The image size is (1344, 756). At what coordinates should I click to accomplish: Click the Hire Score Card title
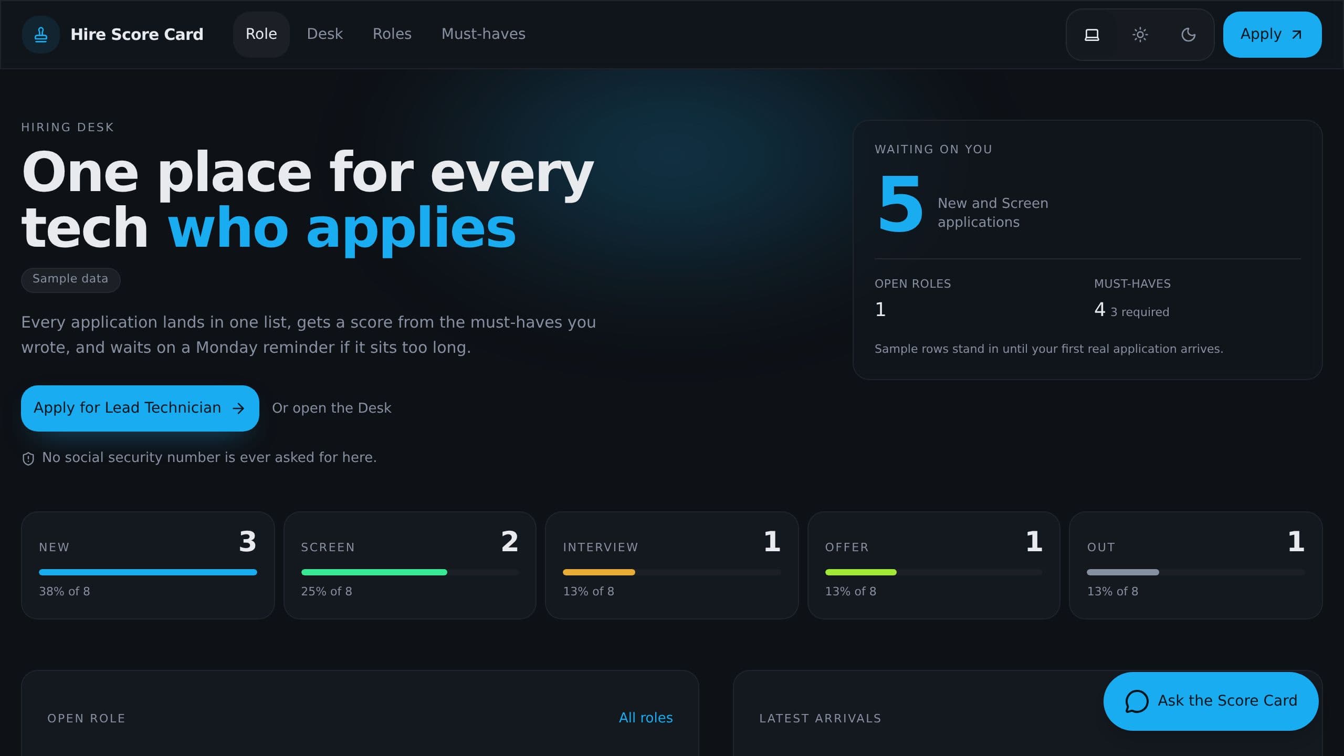click(x=137, y=35)
